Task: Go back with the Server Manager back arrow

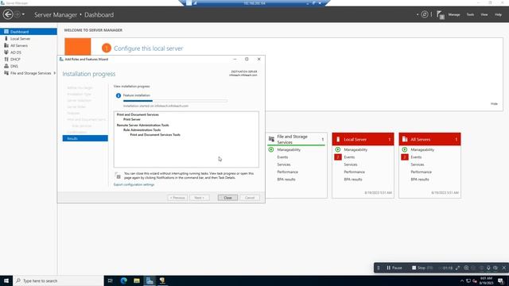Action: point(8,14)
